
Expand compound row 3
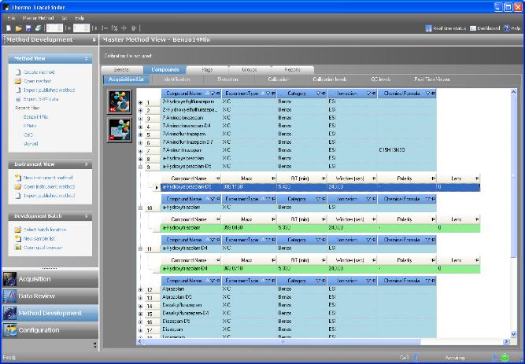pos(141,119)
